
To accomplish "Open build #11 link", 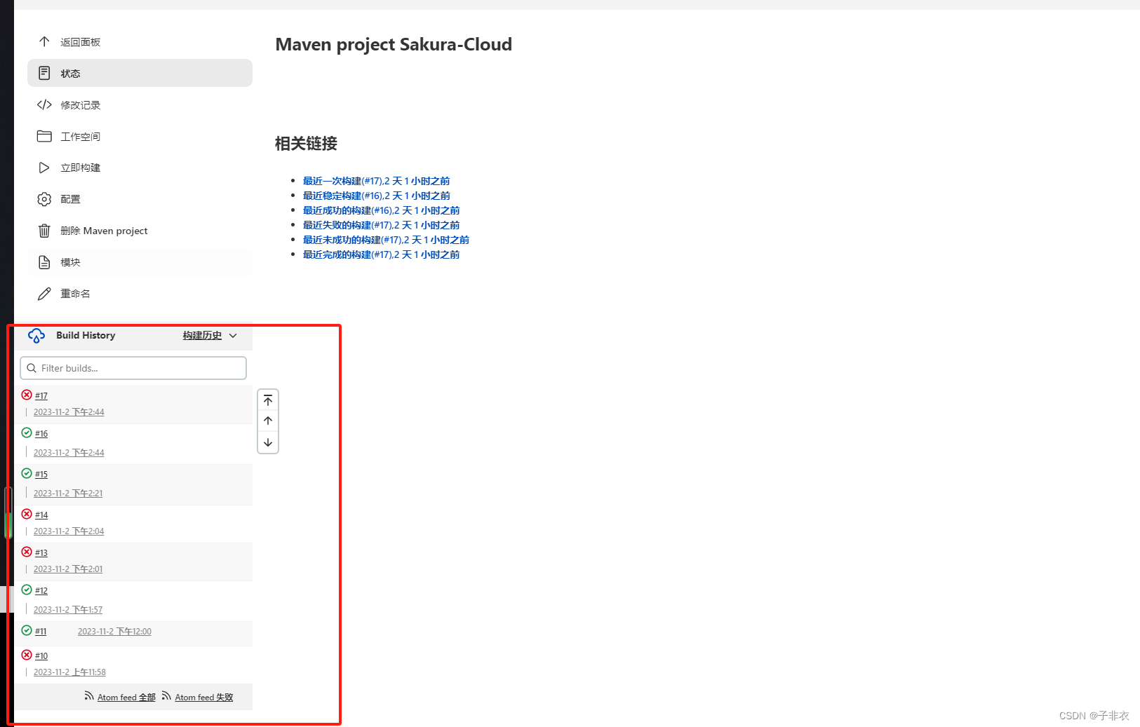I will click(x=41, y=632).
